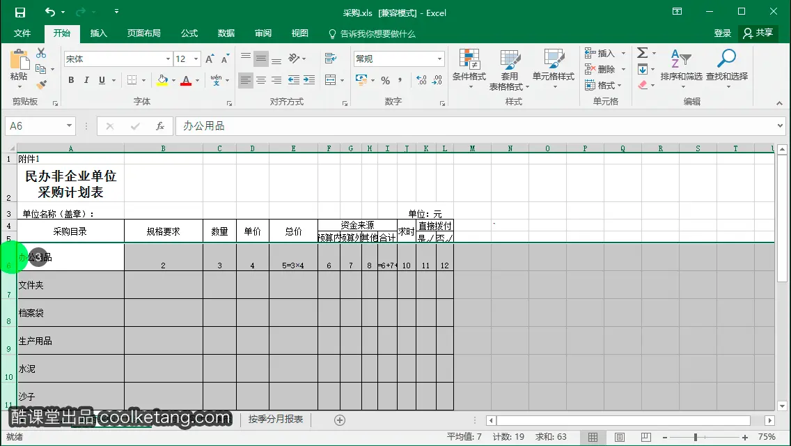Click the Borders icon
Image resolution: width=791 pixels, height=446 pixels.
point(132,80)
